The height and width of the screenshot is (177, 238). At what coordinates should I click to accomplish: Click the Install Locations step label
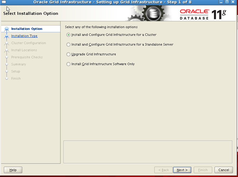(24, 50)
